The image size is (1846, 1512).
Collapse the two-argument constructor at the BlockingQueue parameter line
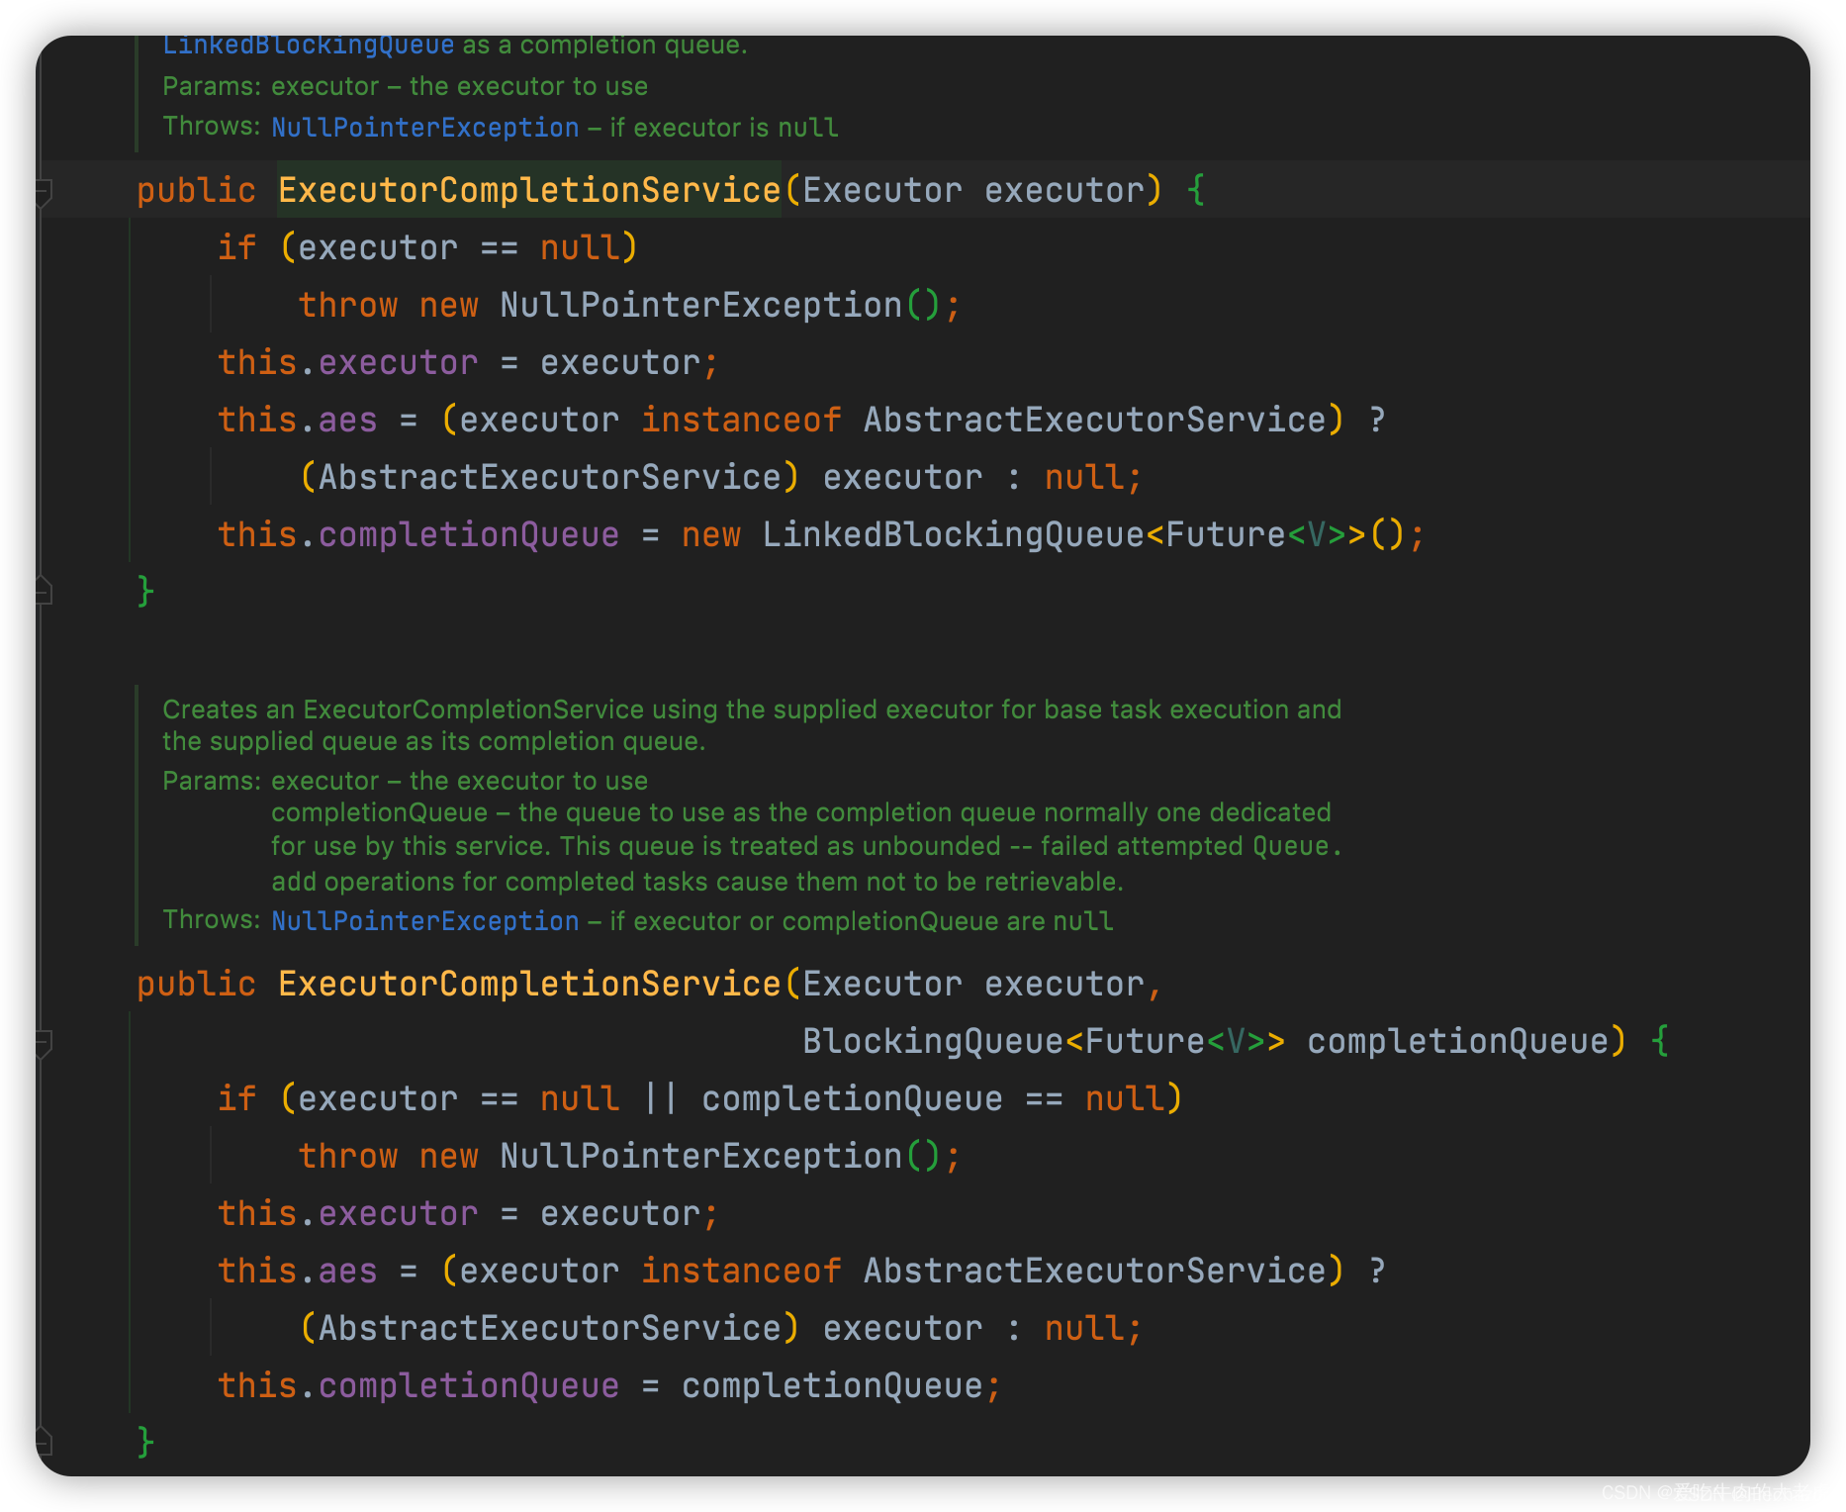coord(43,1043)
